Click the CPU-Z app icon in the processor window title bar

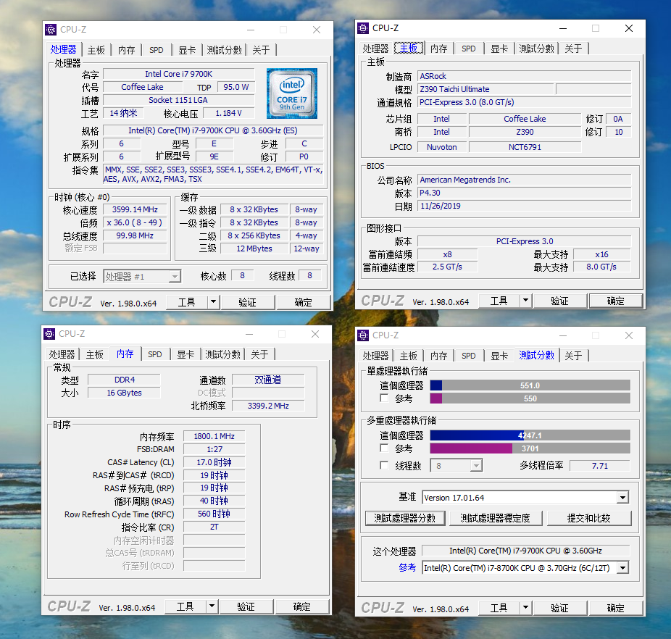tap(51, 30)
